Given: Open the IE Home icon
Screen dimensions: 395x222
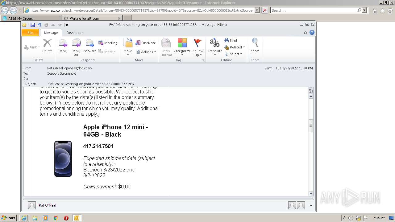Looking at the screenshot, I should pyautogui.click(x=375, y=10).
